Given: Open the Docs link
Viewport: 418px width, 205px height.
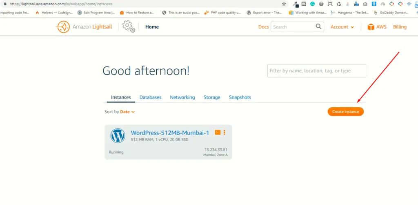Looking at the screenshot, I should pos(263,27).
